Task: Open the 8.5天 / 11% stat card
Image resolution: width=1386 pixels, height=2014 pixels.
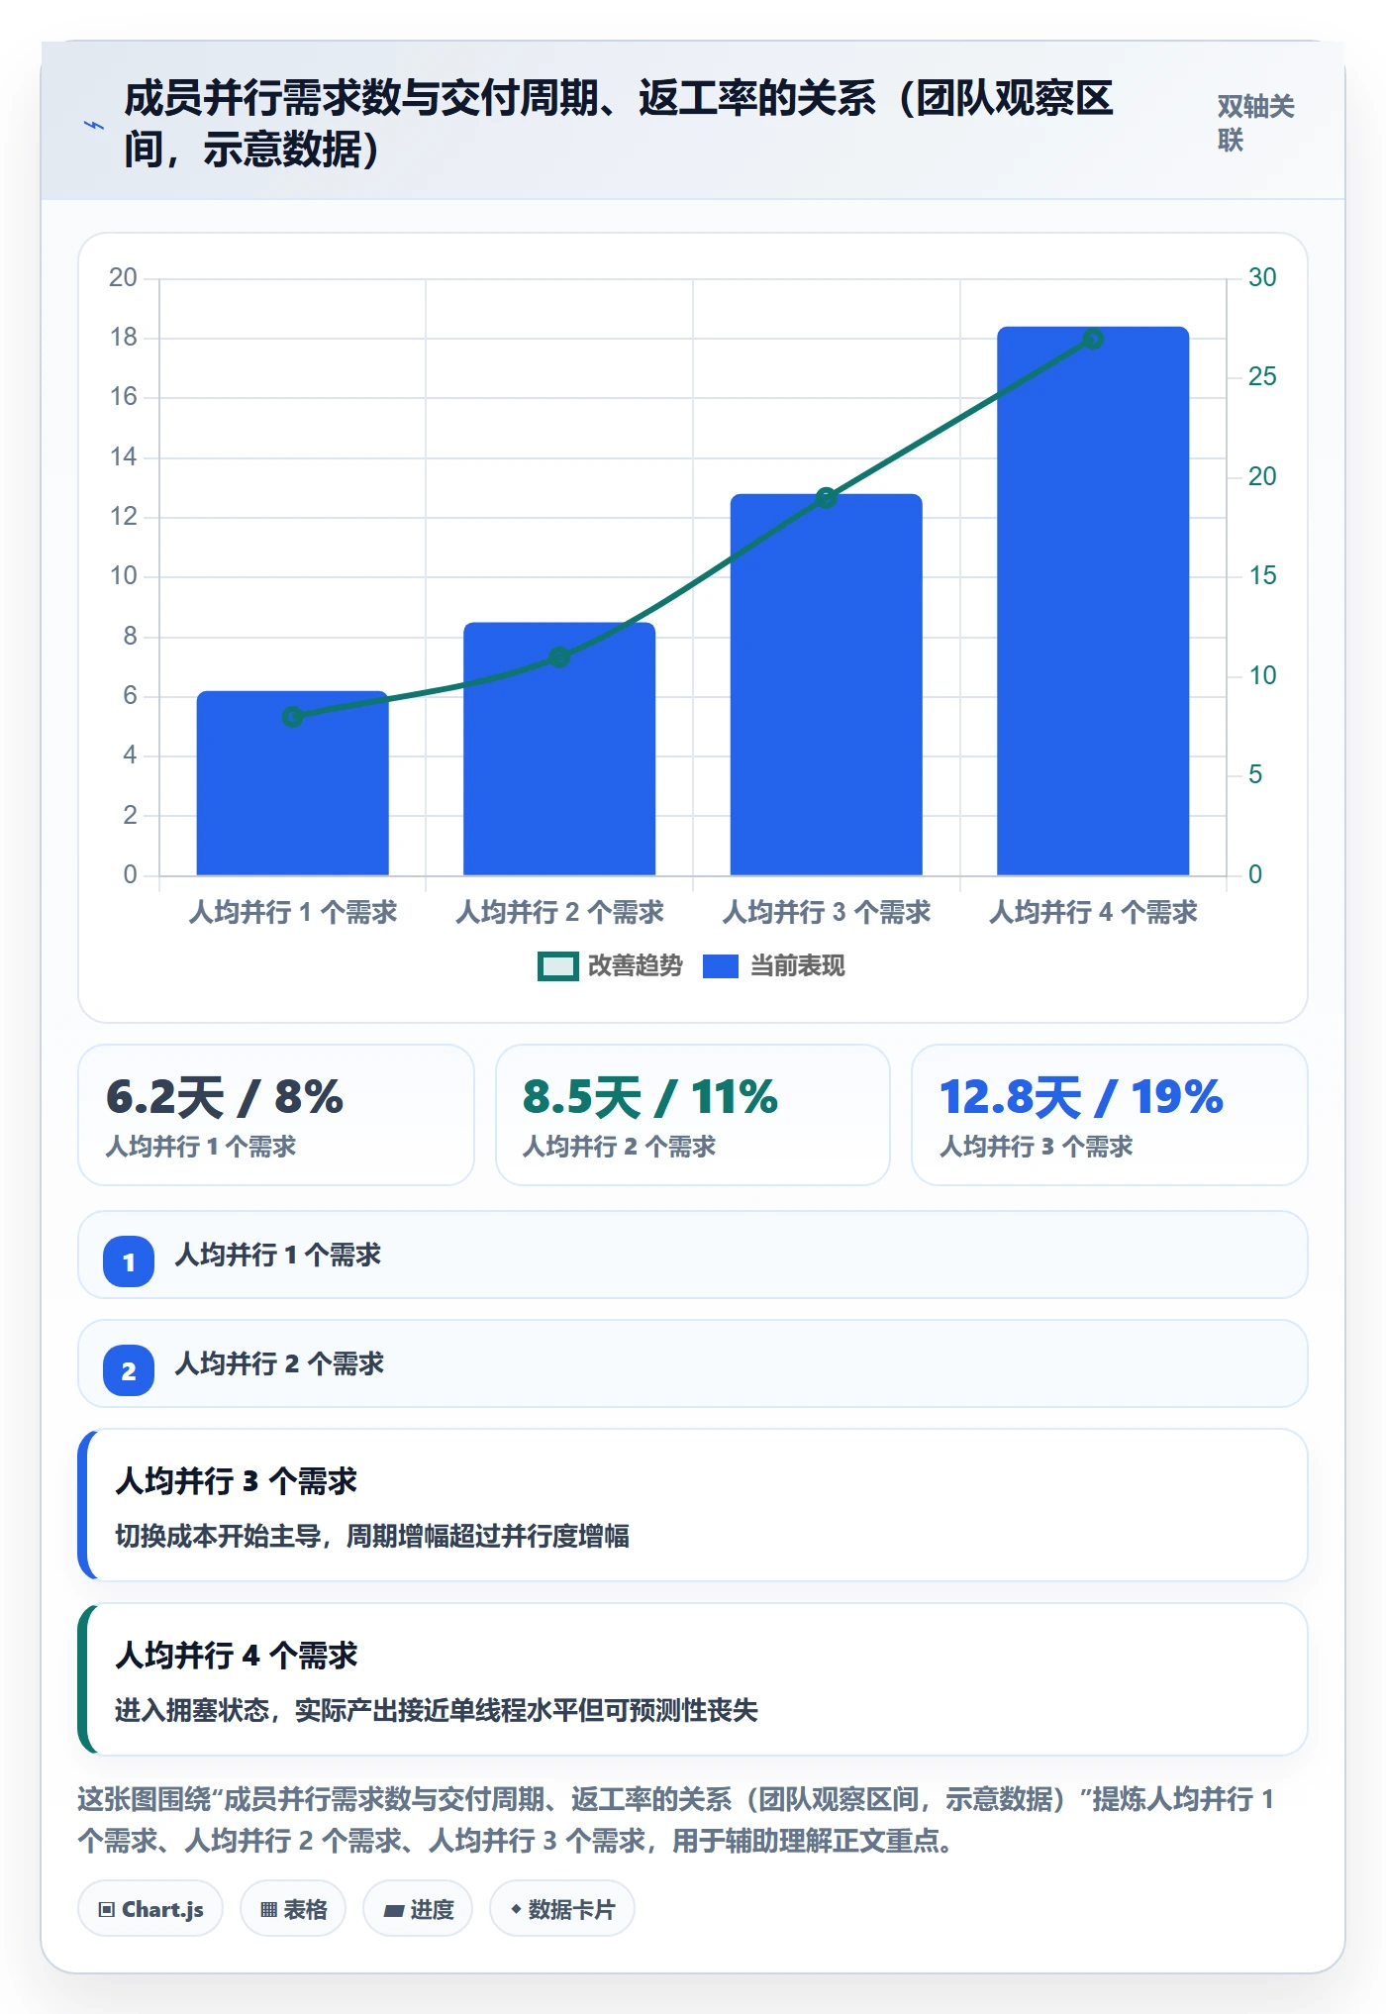Action: click(693, 1115)
